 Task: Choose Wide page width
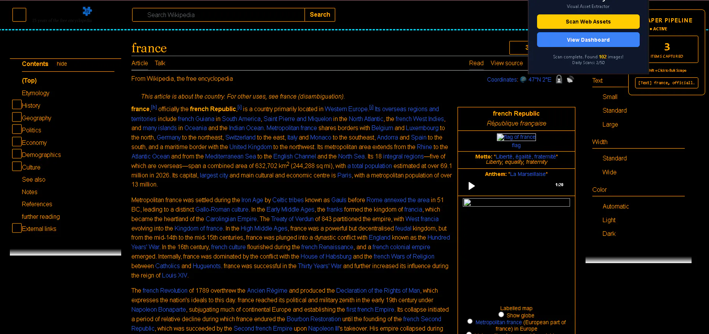click(609, 172)
